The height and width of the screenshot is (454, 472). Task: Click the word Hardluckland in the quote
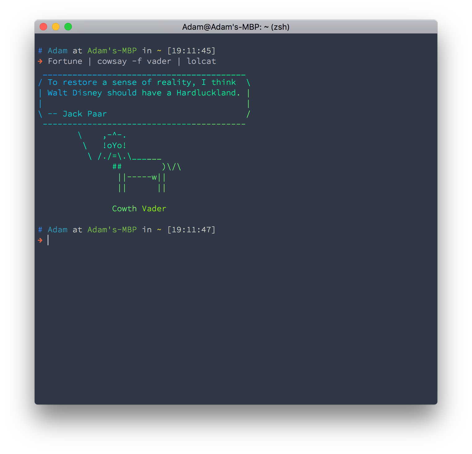(206, 93)
